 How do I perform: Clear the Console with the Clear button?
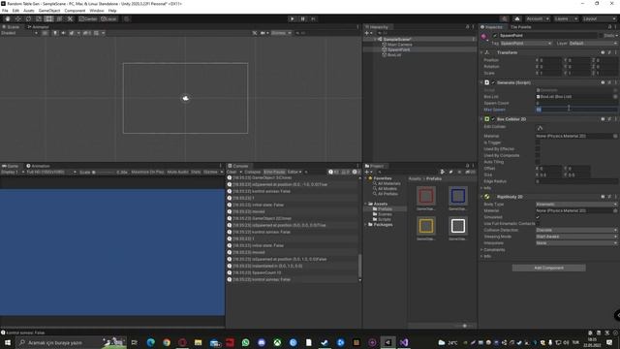(x=232, y=172)
